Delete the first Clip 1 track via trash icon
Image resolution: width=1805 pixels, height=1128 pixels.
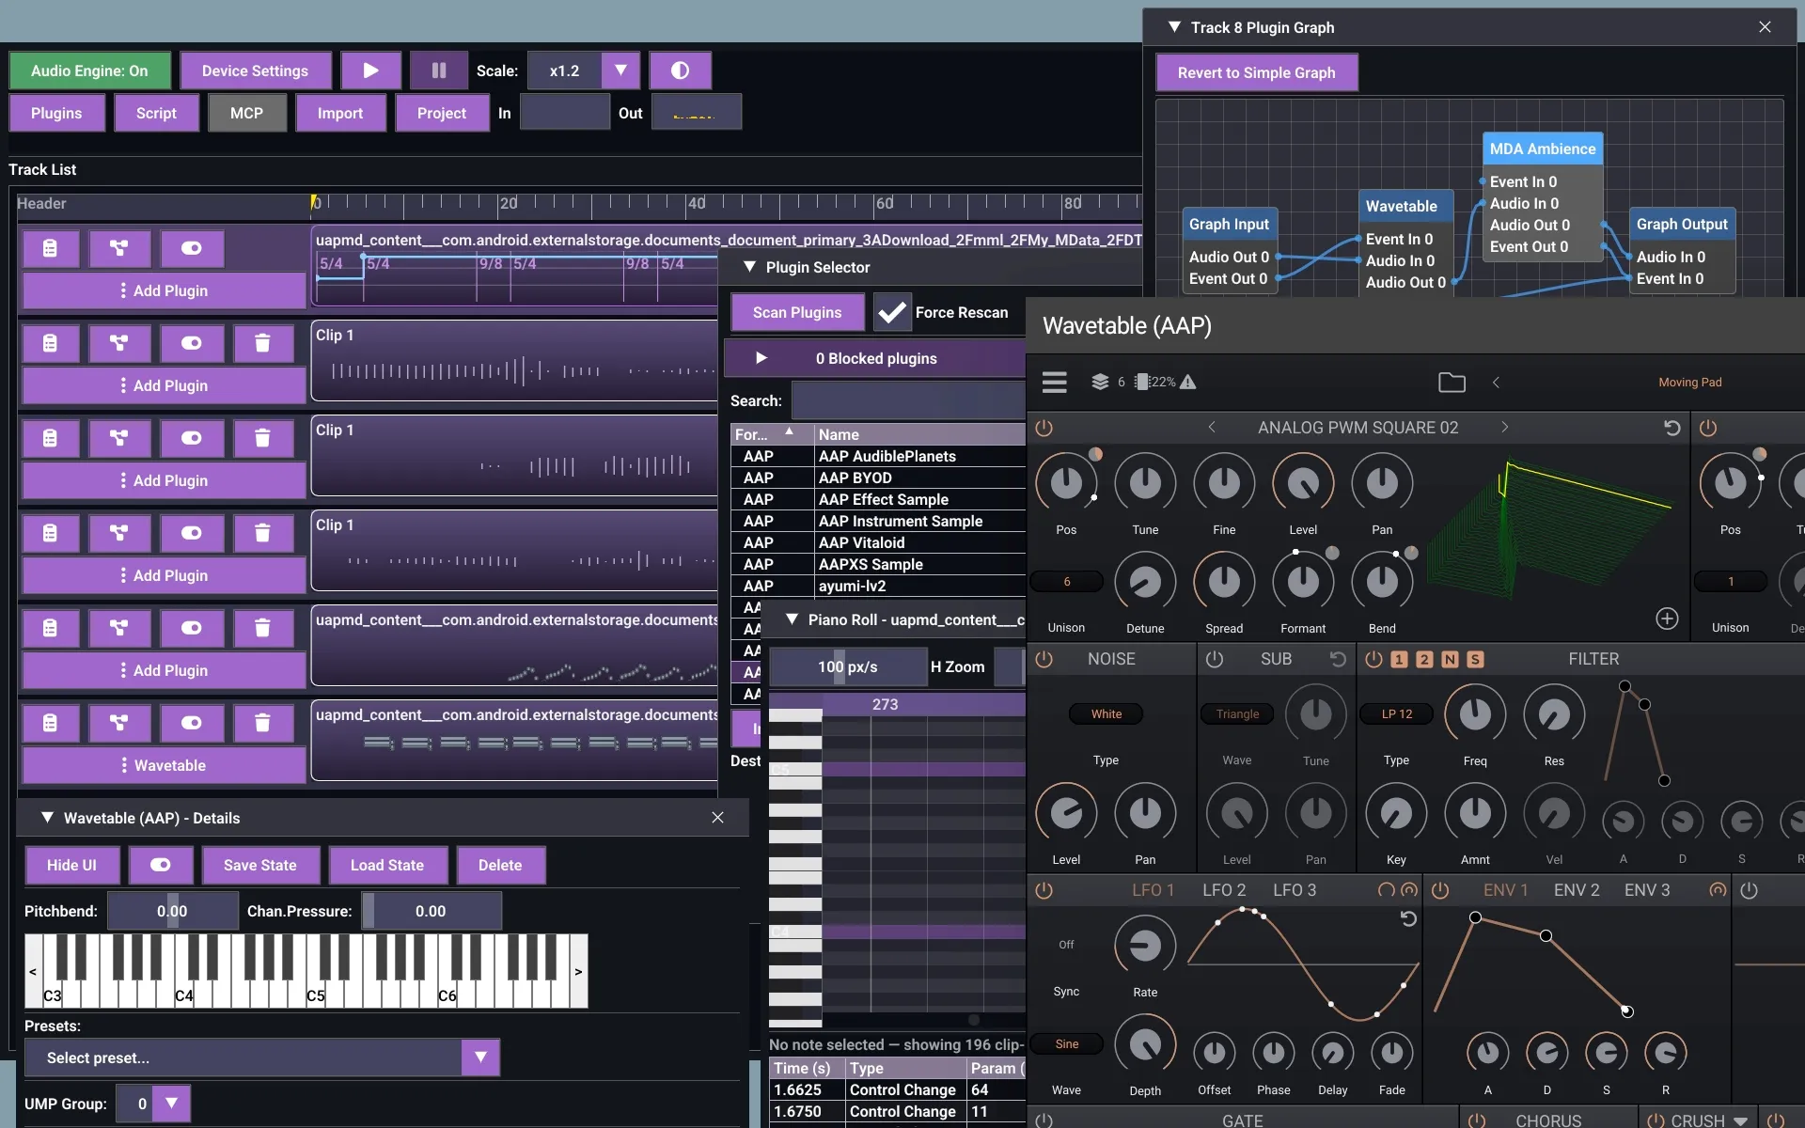[x=262, y=343]
